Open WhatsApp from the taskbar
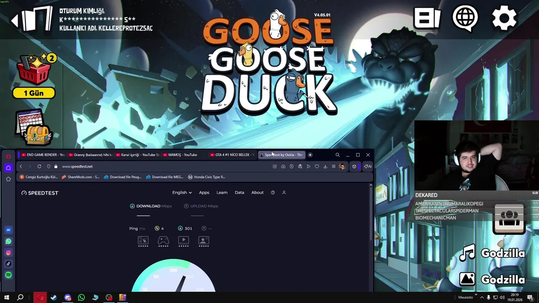 (82, 298)
